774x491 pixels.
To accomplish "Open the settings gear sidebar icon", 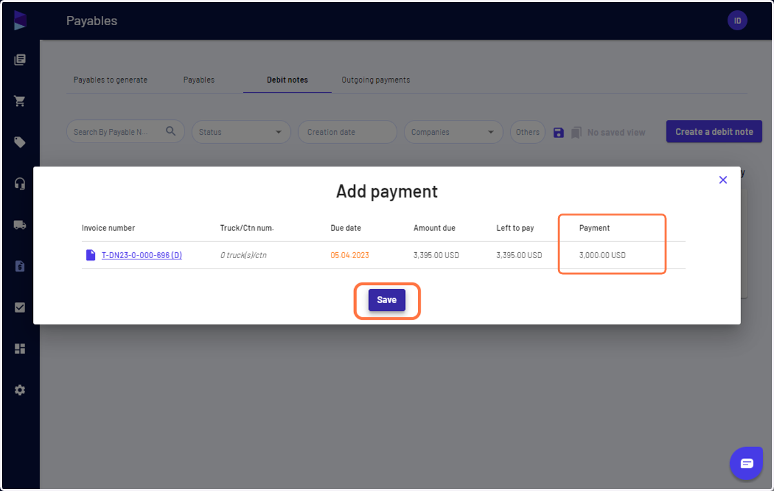I will pyautogui.click(x=20, y=390).
